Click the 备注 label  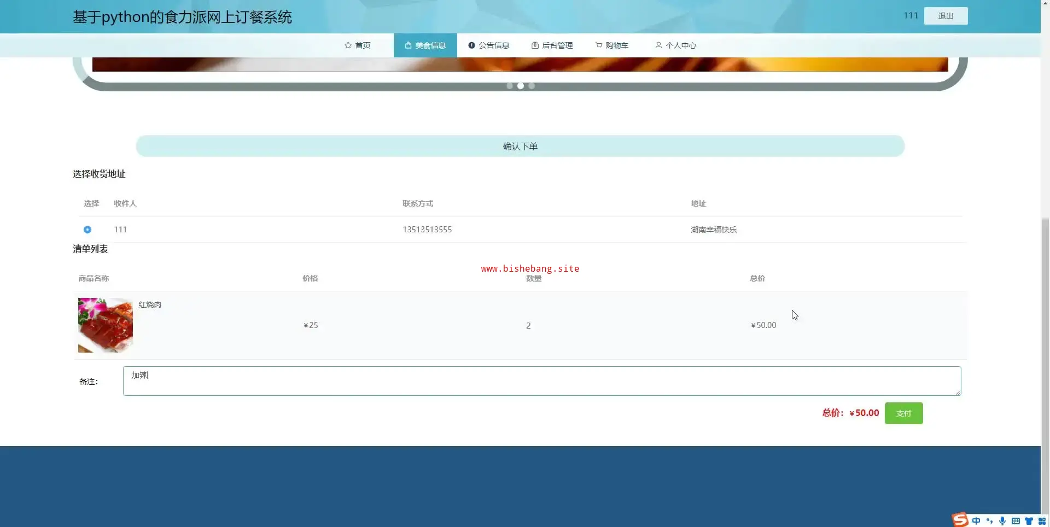click(89, 382)
